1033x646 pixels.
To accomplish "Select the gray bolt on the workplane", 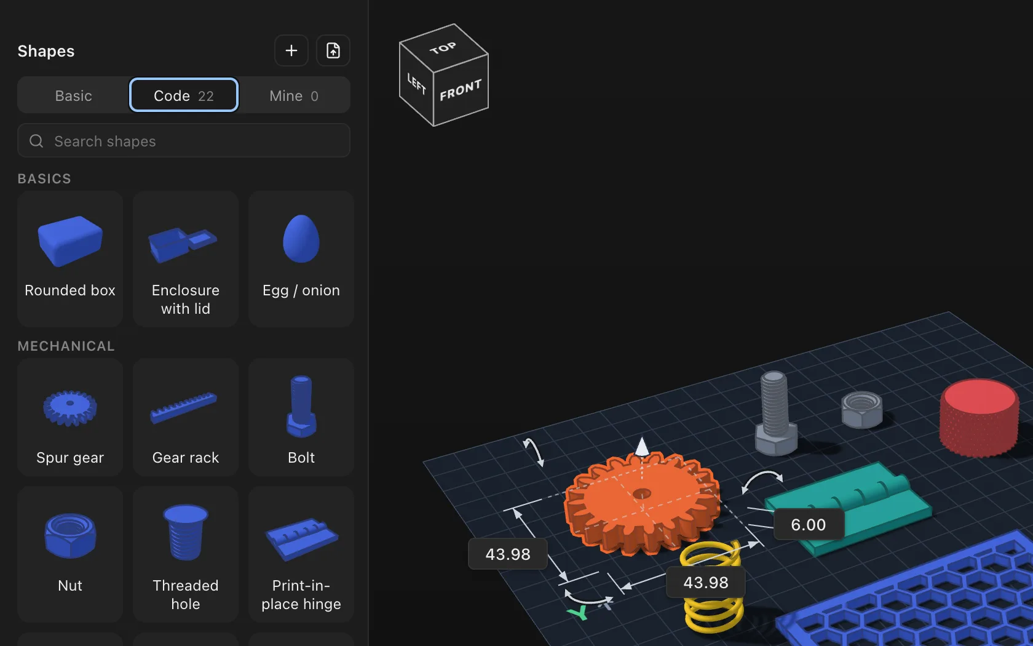I will (x=775, y=412).
